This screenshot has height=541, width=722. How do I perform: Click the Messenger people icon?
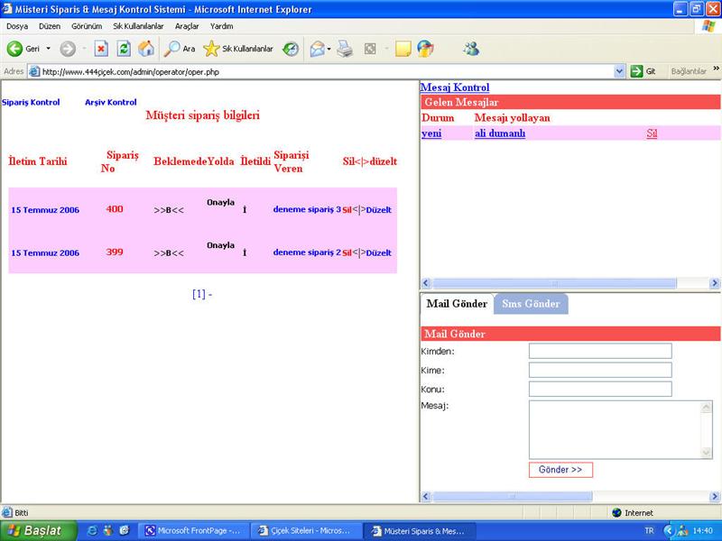(471, 49)
